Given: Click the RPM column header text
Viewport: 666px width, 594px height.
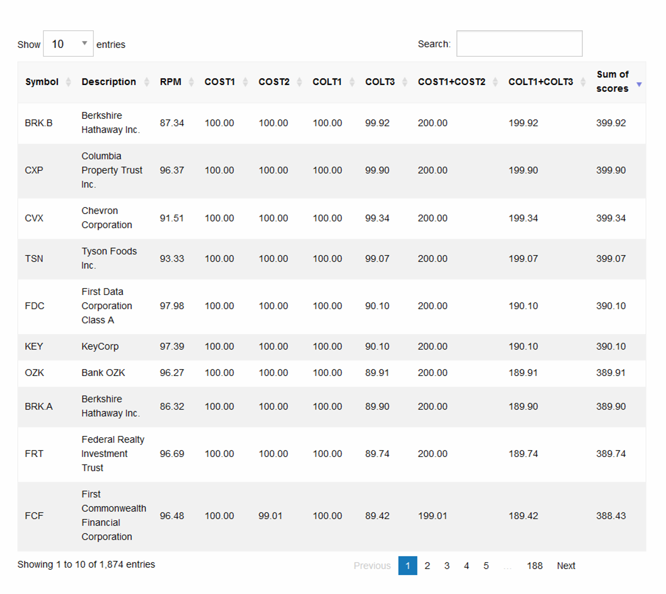Looking at the screenshot, I should pos(170,82).
